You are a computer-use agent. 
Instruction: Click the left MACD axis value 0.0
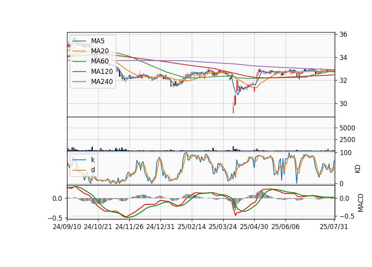(x=57, y=199)
